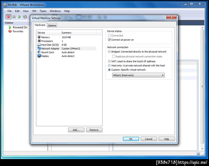Click the Powered On sidebar label
This screenshot has height=166, width=209.
[x=20, y=27]
